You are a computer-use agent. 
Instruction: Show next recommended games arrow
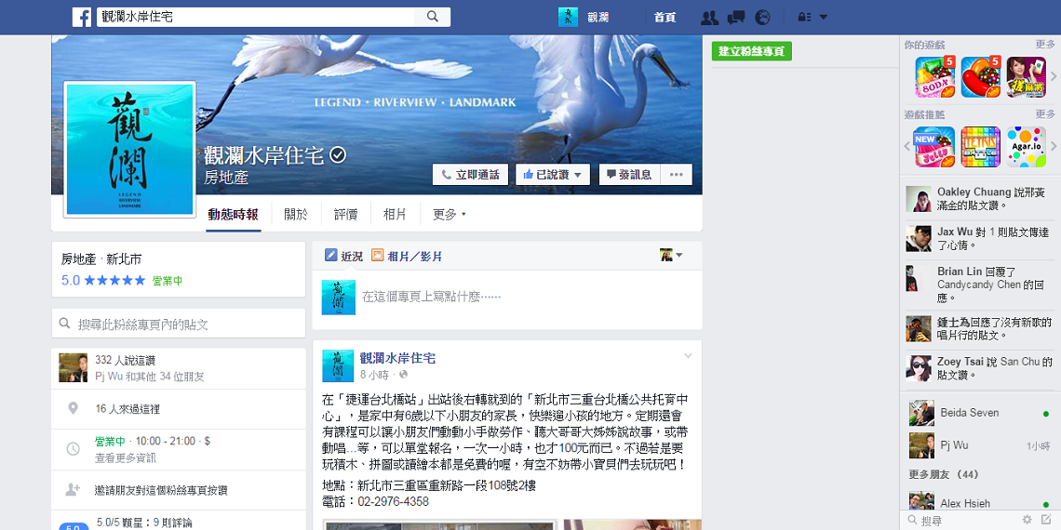[1054, 146]
